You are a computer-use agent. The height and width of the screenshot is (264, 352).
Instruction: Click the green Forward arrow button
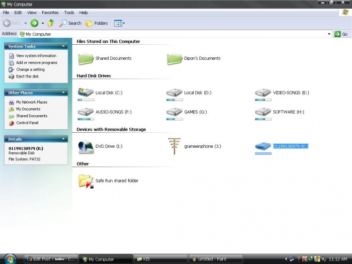[x=34, y=23]
